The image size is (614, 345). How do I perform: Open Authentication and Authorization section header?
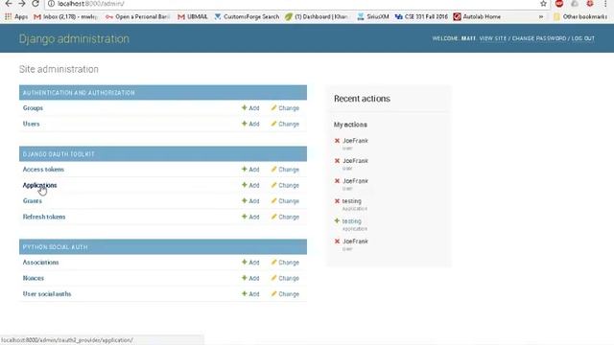click(x=79, y=93)
